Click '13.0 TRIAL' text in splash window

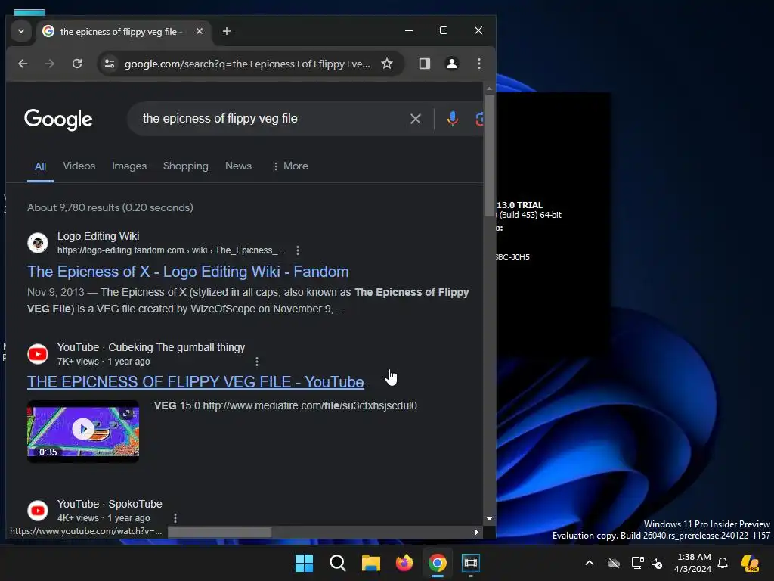tap(519, 204)
